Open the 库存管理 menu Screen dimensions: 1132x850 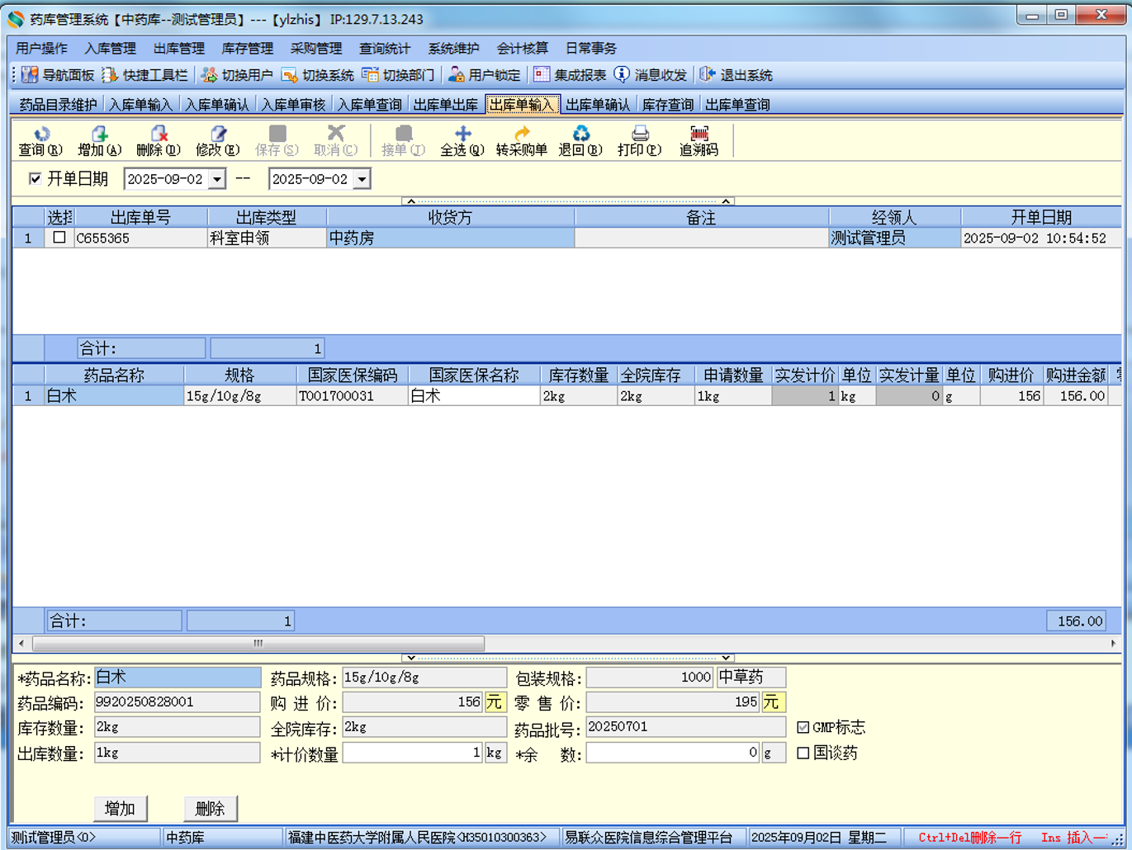pos(248,48)
